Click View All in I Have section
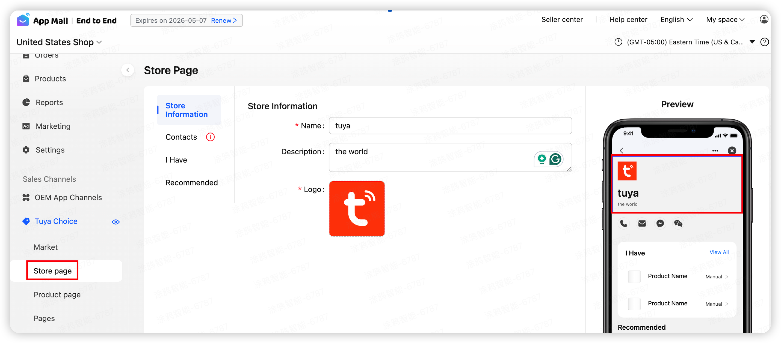The width and height of the screenshot is (781, 343). 719,252
